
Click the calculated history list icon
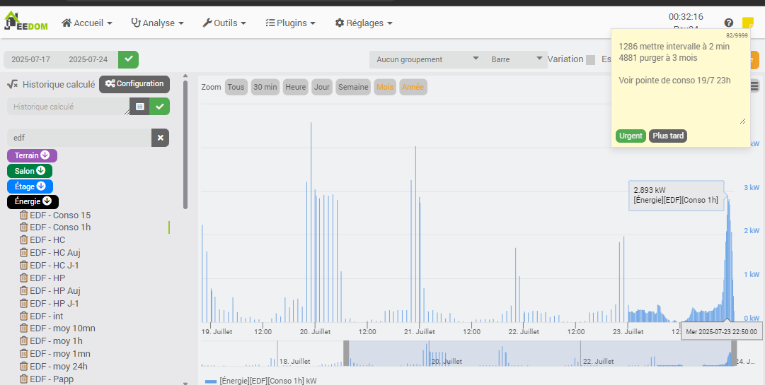(x=139, y=107)
